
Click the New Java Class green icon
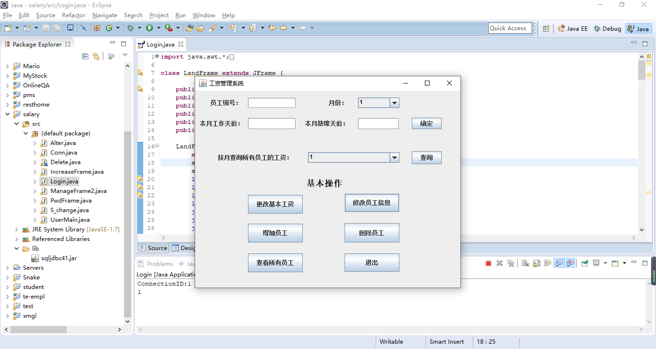click(109, 28)
